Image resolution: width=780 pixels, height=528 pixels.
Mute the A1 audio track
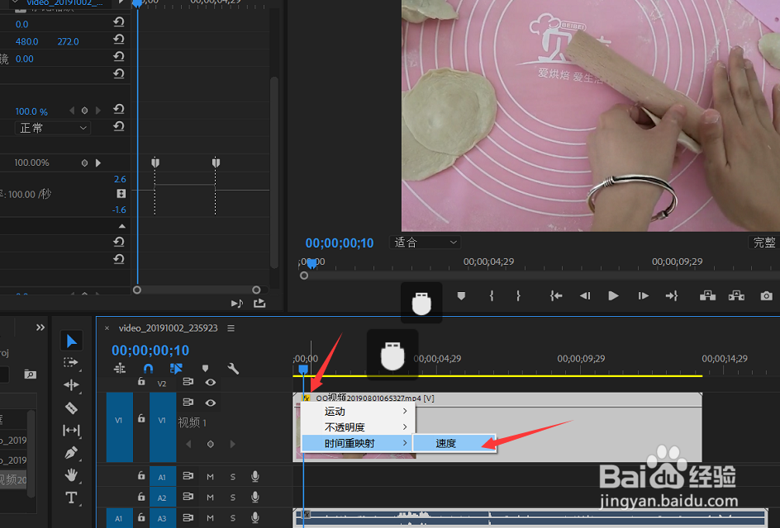pos(211,477)
